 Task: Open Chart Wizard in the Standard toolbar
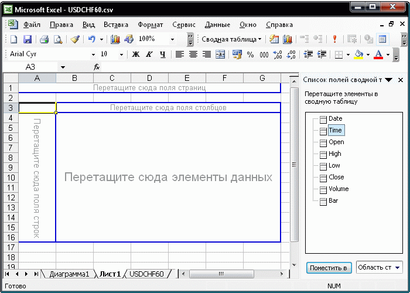[115, 39]
